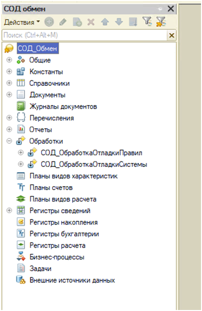The width and height of the screenshot is (202, 311).
Task: Select Внешние источники данных item
Action: [72, 280]
